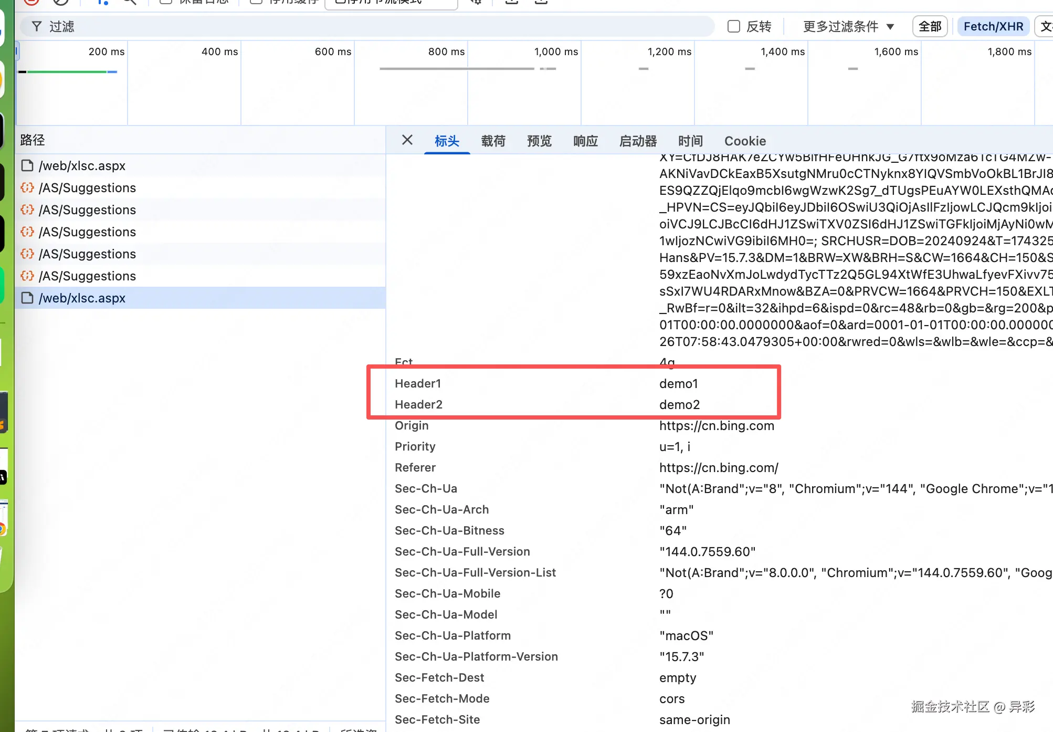The height and width of the screenshot is (732, 1053).
Task: Click JSON icon of last /AS/Suggestions request
Action: pos(27,276)
